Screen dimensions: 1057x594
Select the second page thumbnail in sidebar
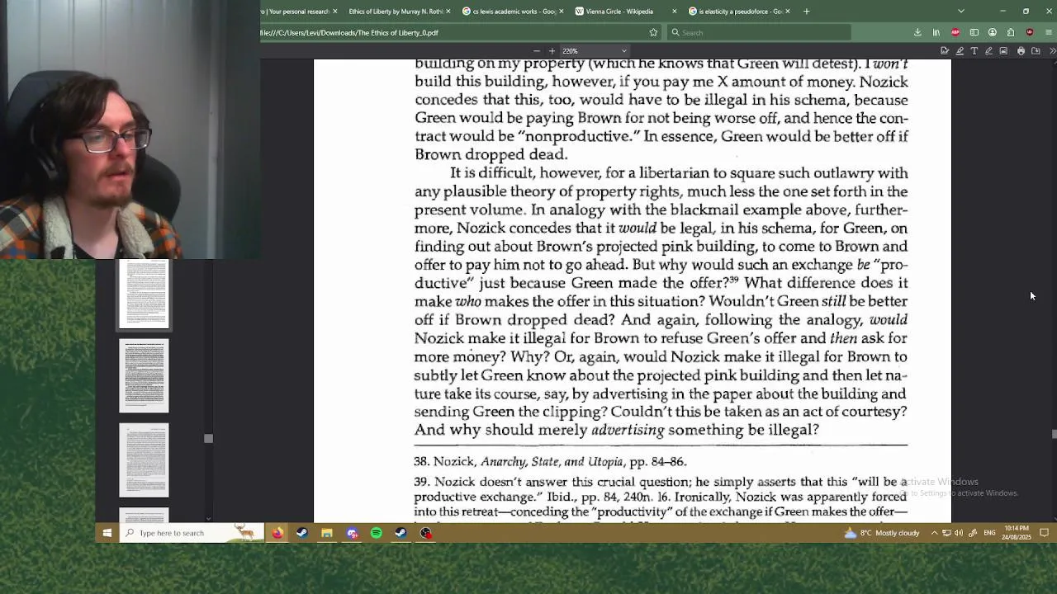[144, 375]
